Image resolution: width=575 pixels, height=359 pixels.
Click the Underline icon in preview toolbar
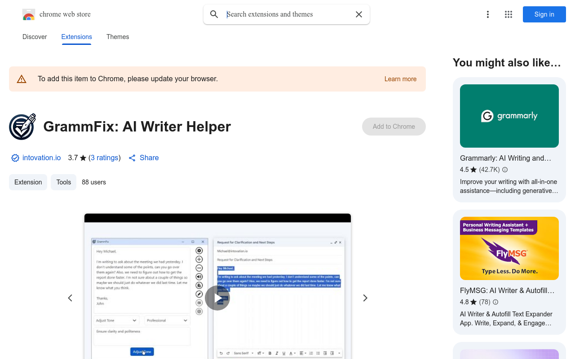tap(284, 353)
